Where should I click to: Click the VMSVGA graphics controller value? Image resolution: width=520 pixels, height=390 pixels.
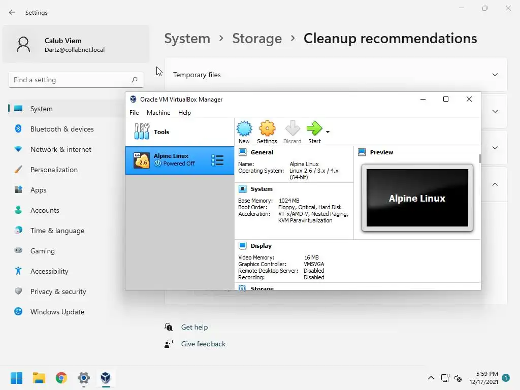click(314, 264)
